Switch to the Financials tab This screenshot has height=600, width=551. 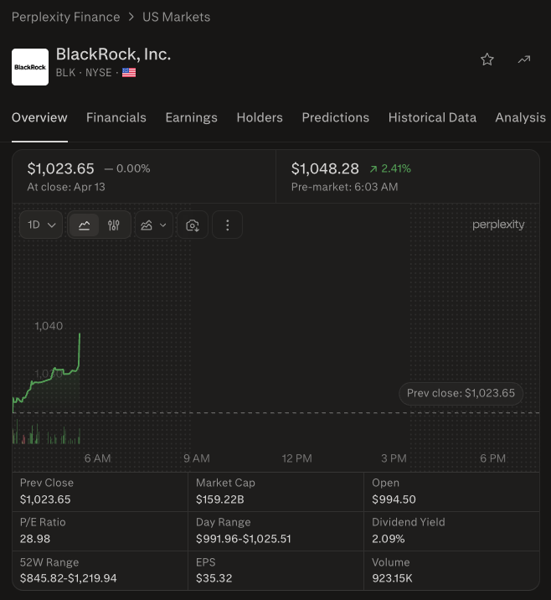pyautogui.click(x=116, y=117)
